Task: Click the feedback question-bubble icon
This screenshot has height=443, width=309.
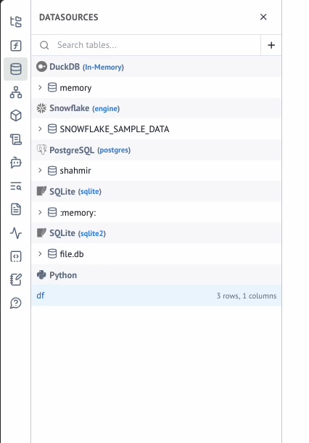Action: coord(16,303)
